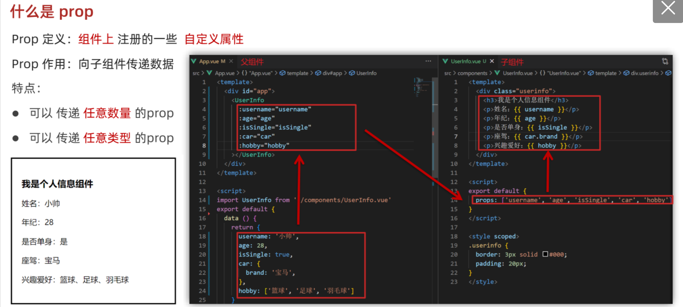The image size is (683, 307).
Task: Click the import UserInfo from line
Action: pos(304,200)
